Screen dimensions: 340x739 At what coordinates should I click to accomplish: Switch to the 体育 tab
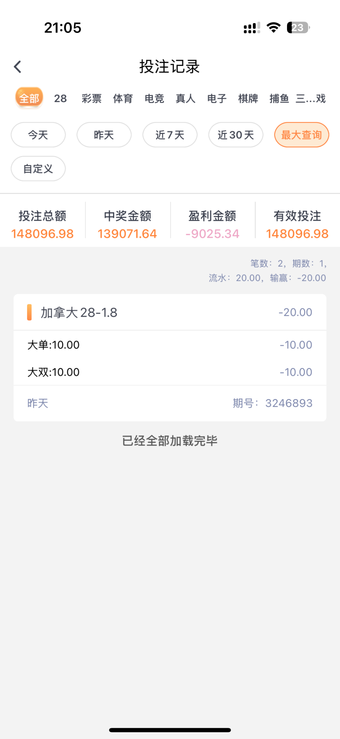(x=123, y=99)
